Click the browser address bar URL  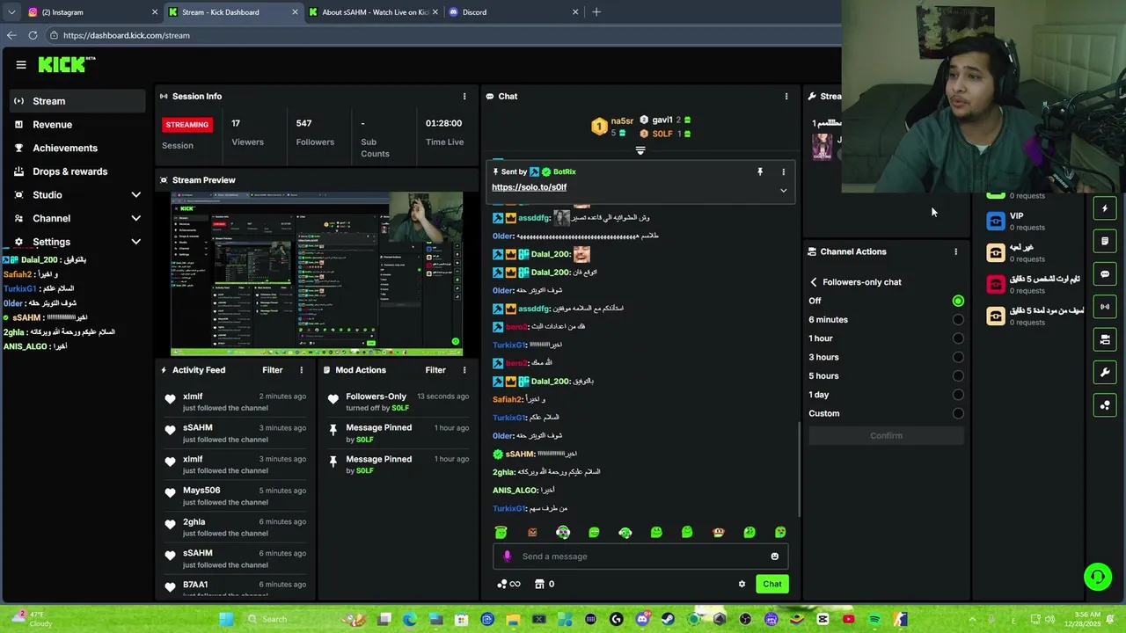click(x=127, y=35)
